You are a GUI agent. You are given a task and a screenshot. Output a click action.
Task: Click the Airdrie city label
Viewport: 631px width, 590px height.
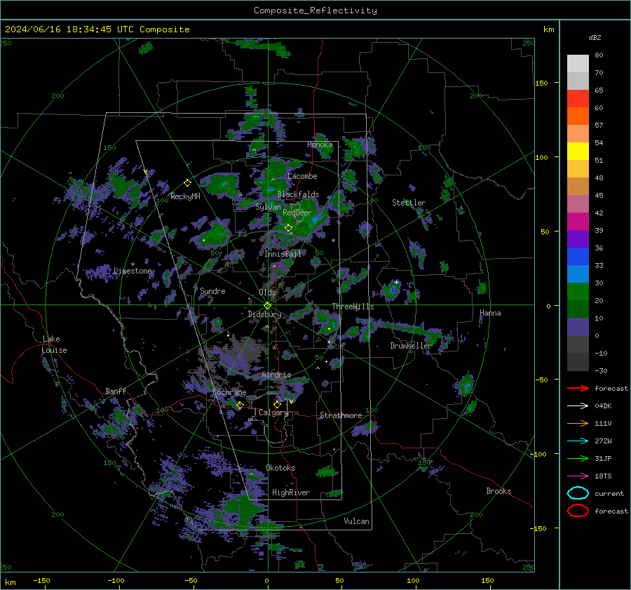pos(276,375)
